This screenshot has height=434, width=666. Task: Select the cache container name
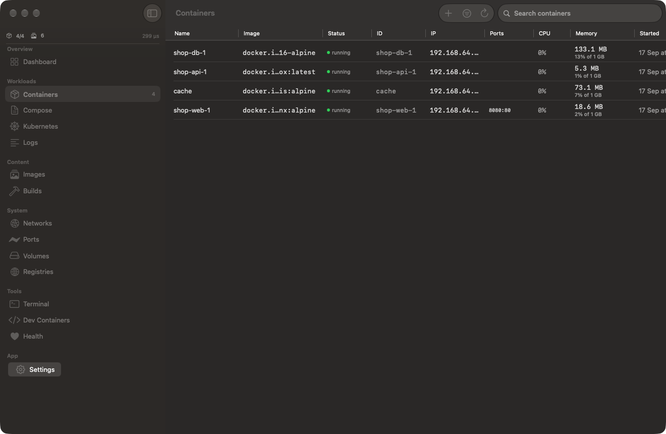(183, 91)
